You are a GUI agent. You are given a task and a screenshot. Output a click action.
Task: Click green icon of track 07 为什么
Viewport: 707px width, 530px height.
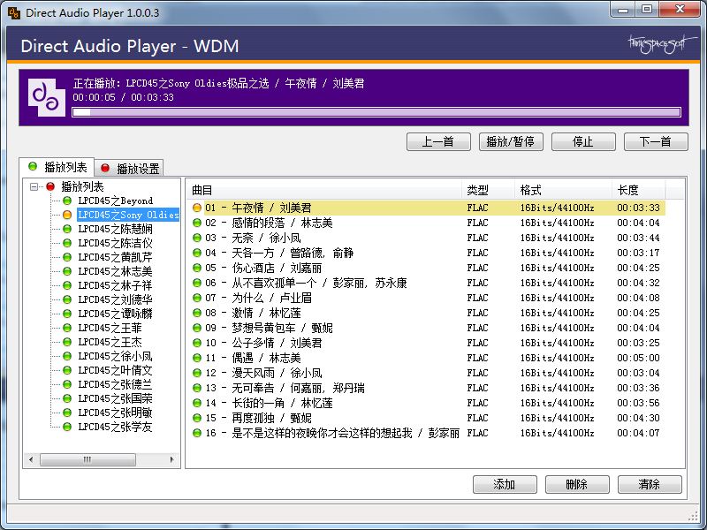197,298
